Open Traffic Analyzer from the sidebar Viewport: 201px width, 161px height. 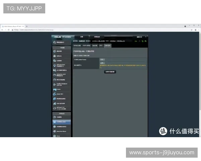point(55,84)
